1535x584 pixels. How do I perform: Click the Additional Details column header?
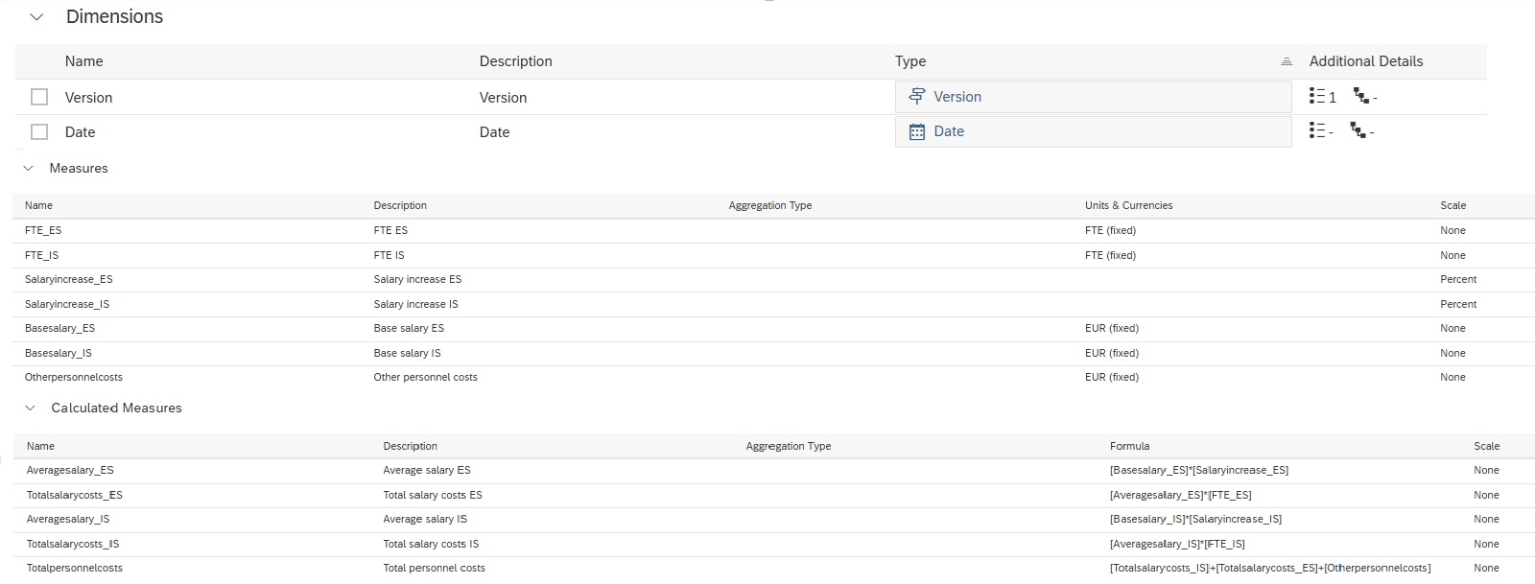click(1366, 61)
